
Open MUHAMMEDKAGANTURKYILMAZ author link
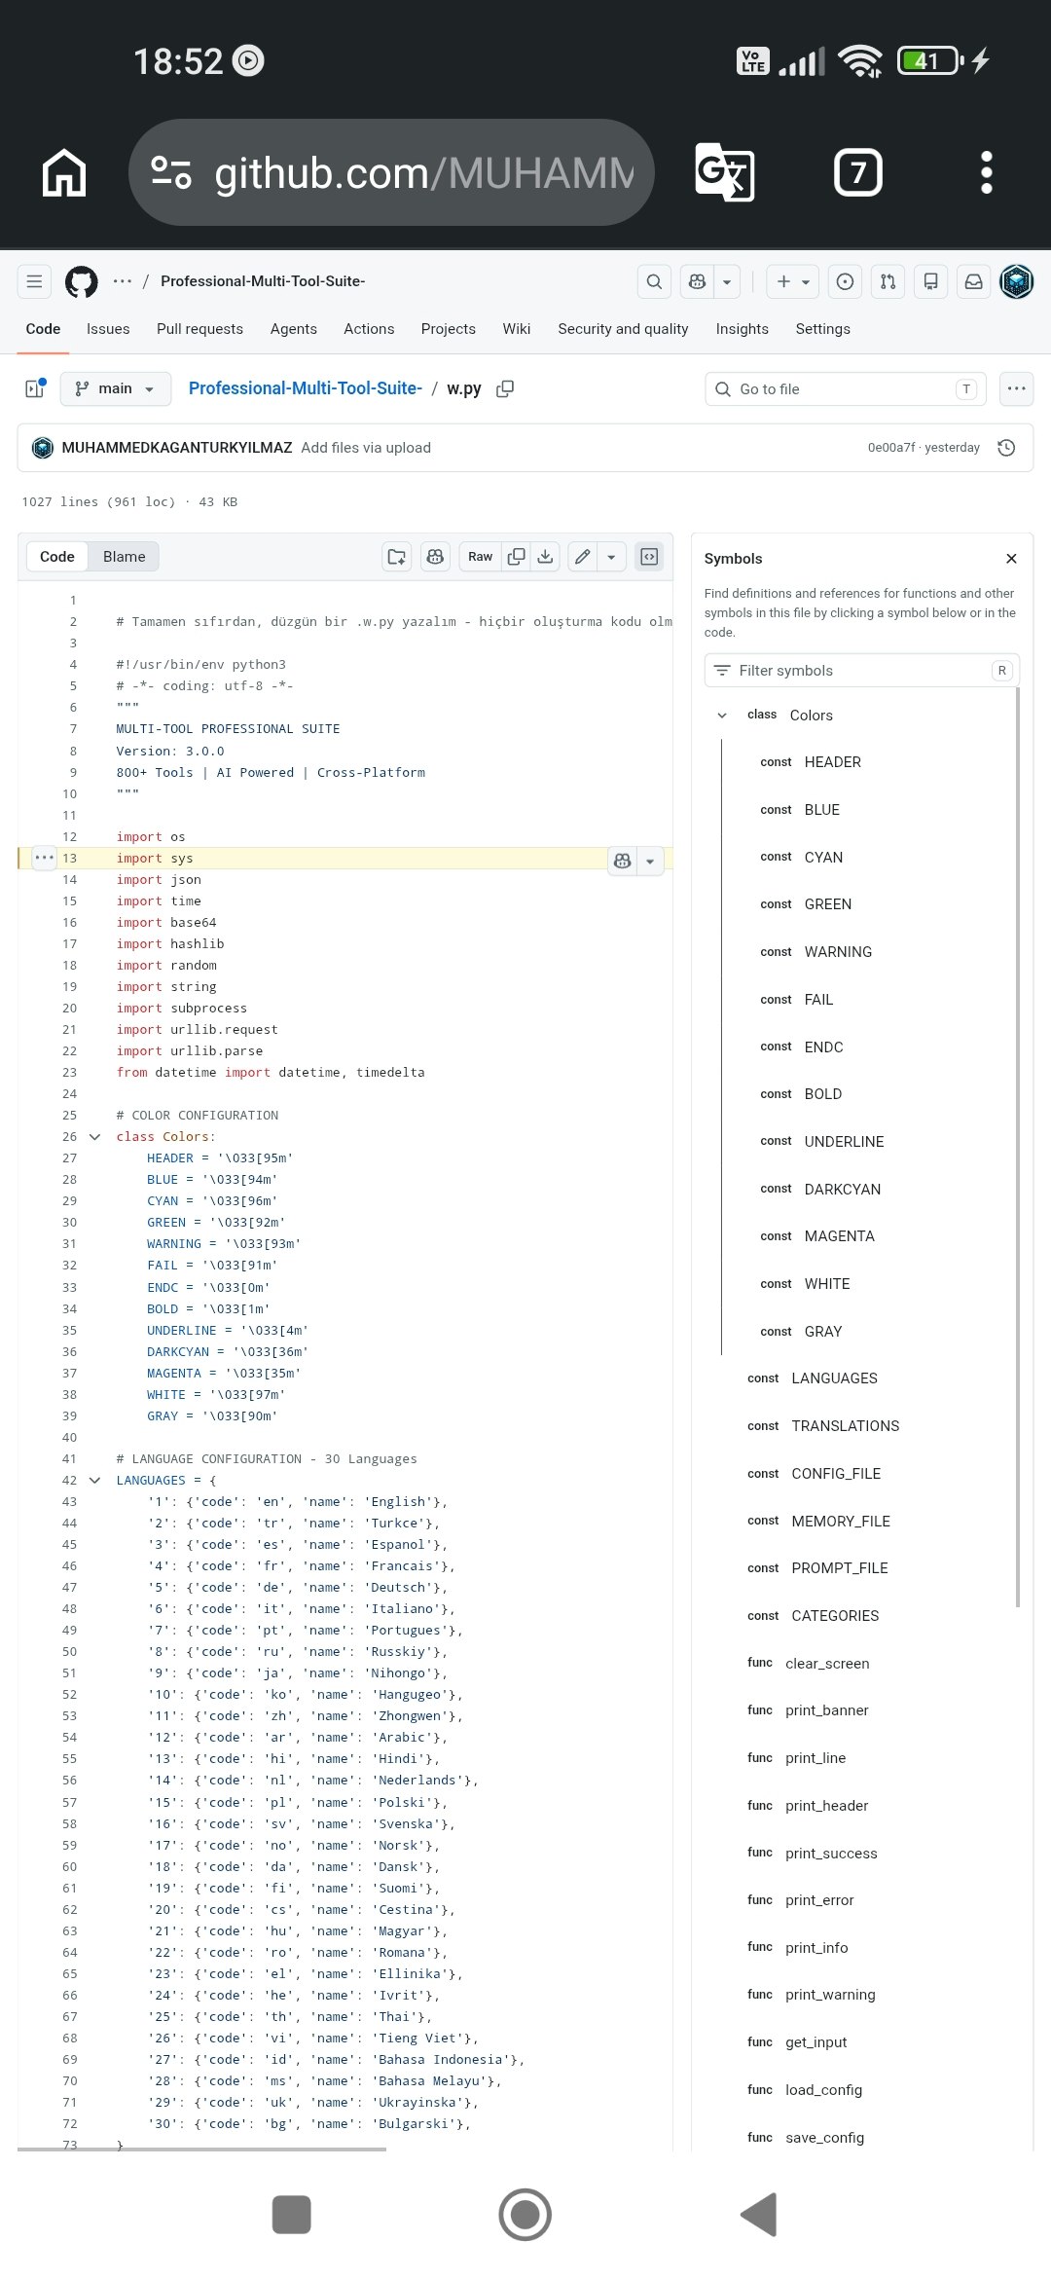coord(177,448)
